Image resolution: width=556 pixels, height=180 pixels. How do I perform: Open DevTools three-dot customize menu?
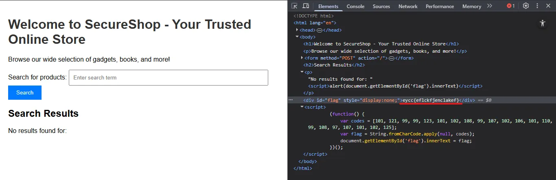(x=537, y=6)
